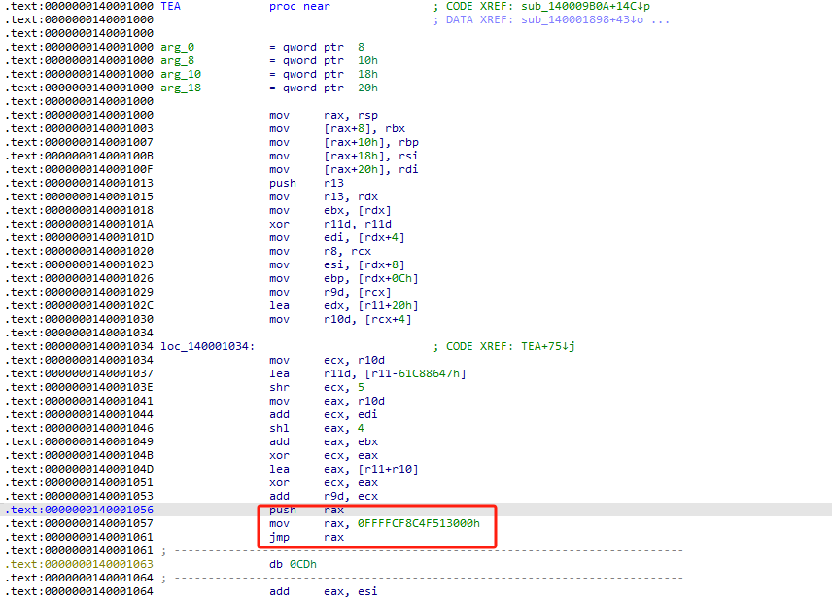Click the 'push r13' instruction

point(307,183)
